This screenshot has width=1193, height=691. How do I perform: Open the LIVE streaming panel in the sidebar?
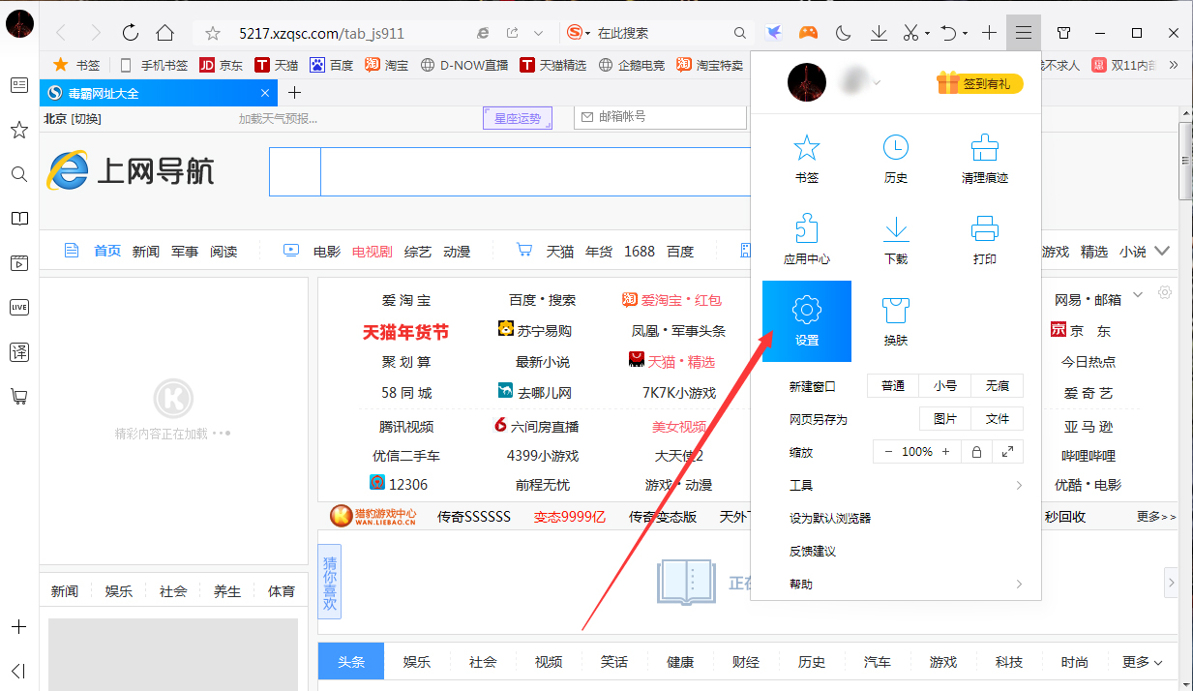tap(18, 307)
